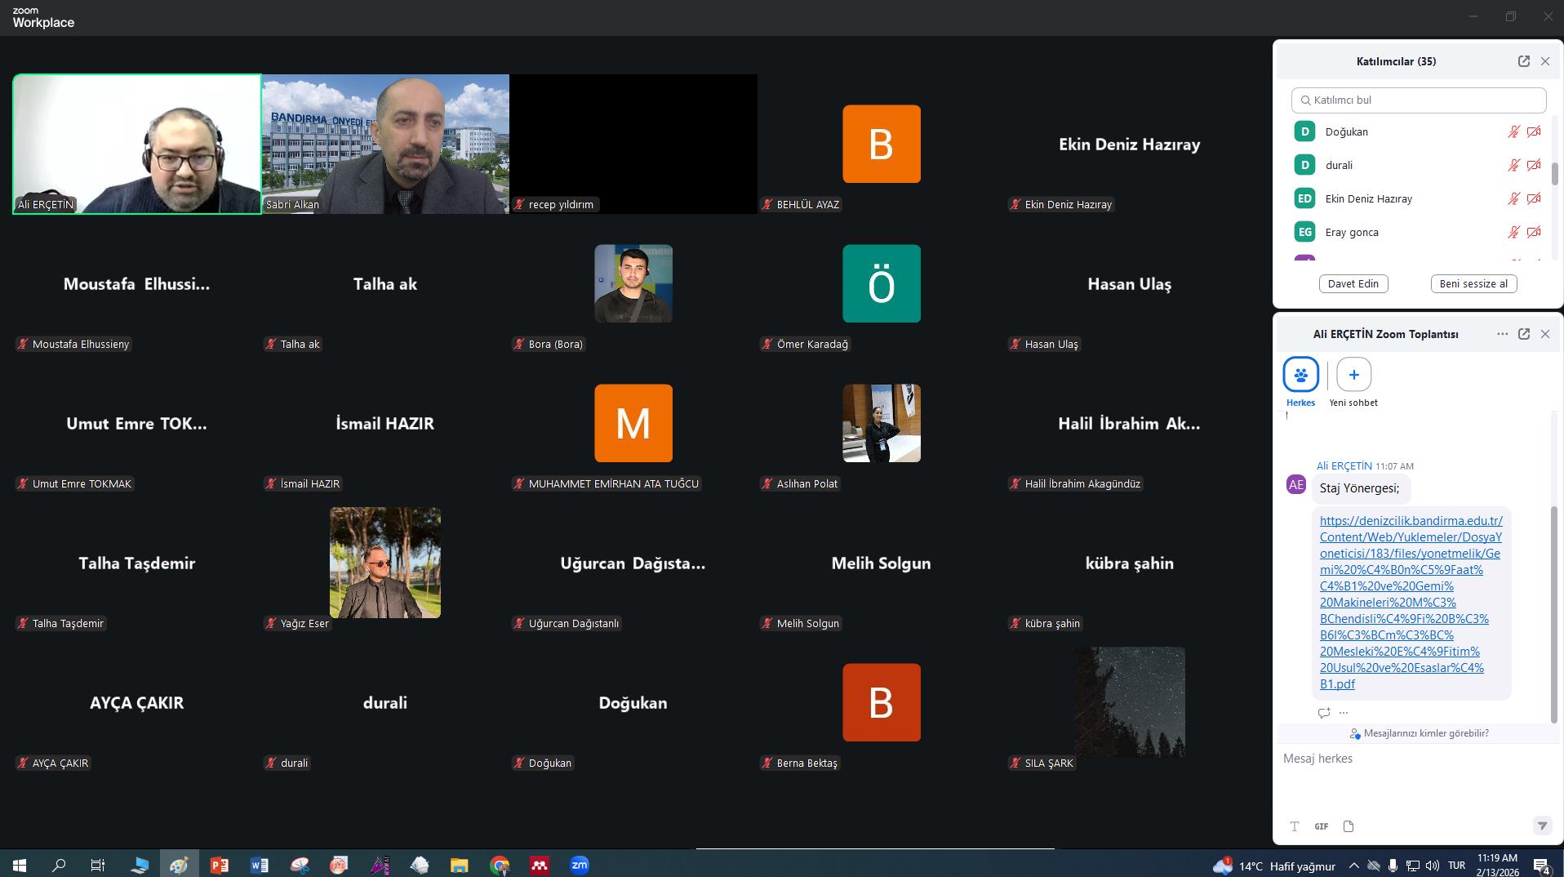The width and height of the screenshot is (1564, 877).
Task: Click the Katılımcı bul search field
Action: [x=1419, y=100]
